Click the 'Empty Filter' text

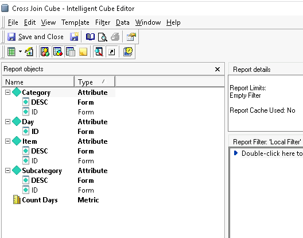(x=245, y=95)
